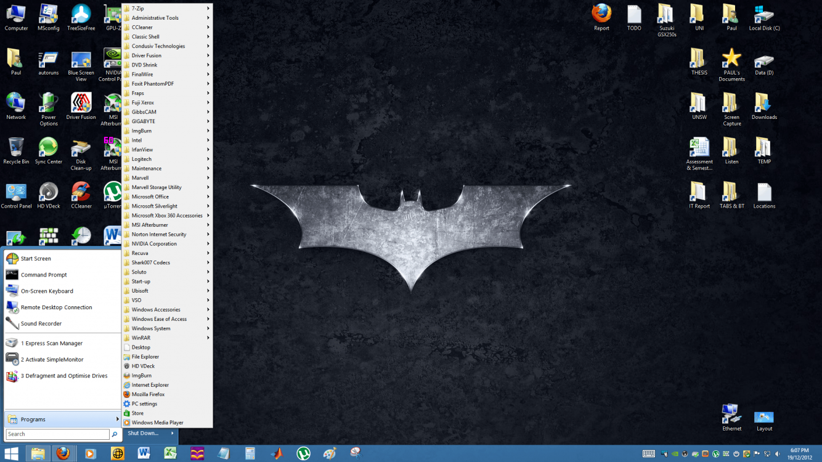Open the TODO text file icon
The image size is (822, 462).
click(x=634, y=17)
